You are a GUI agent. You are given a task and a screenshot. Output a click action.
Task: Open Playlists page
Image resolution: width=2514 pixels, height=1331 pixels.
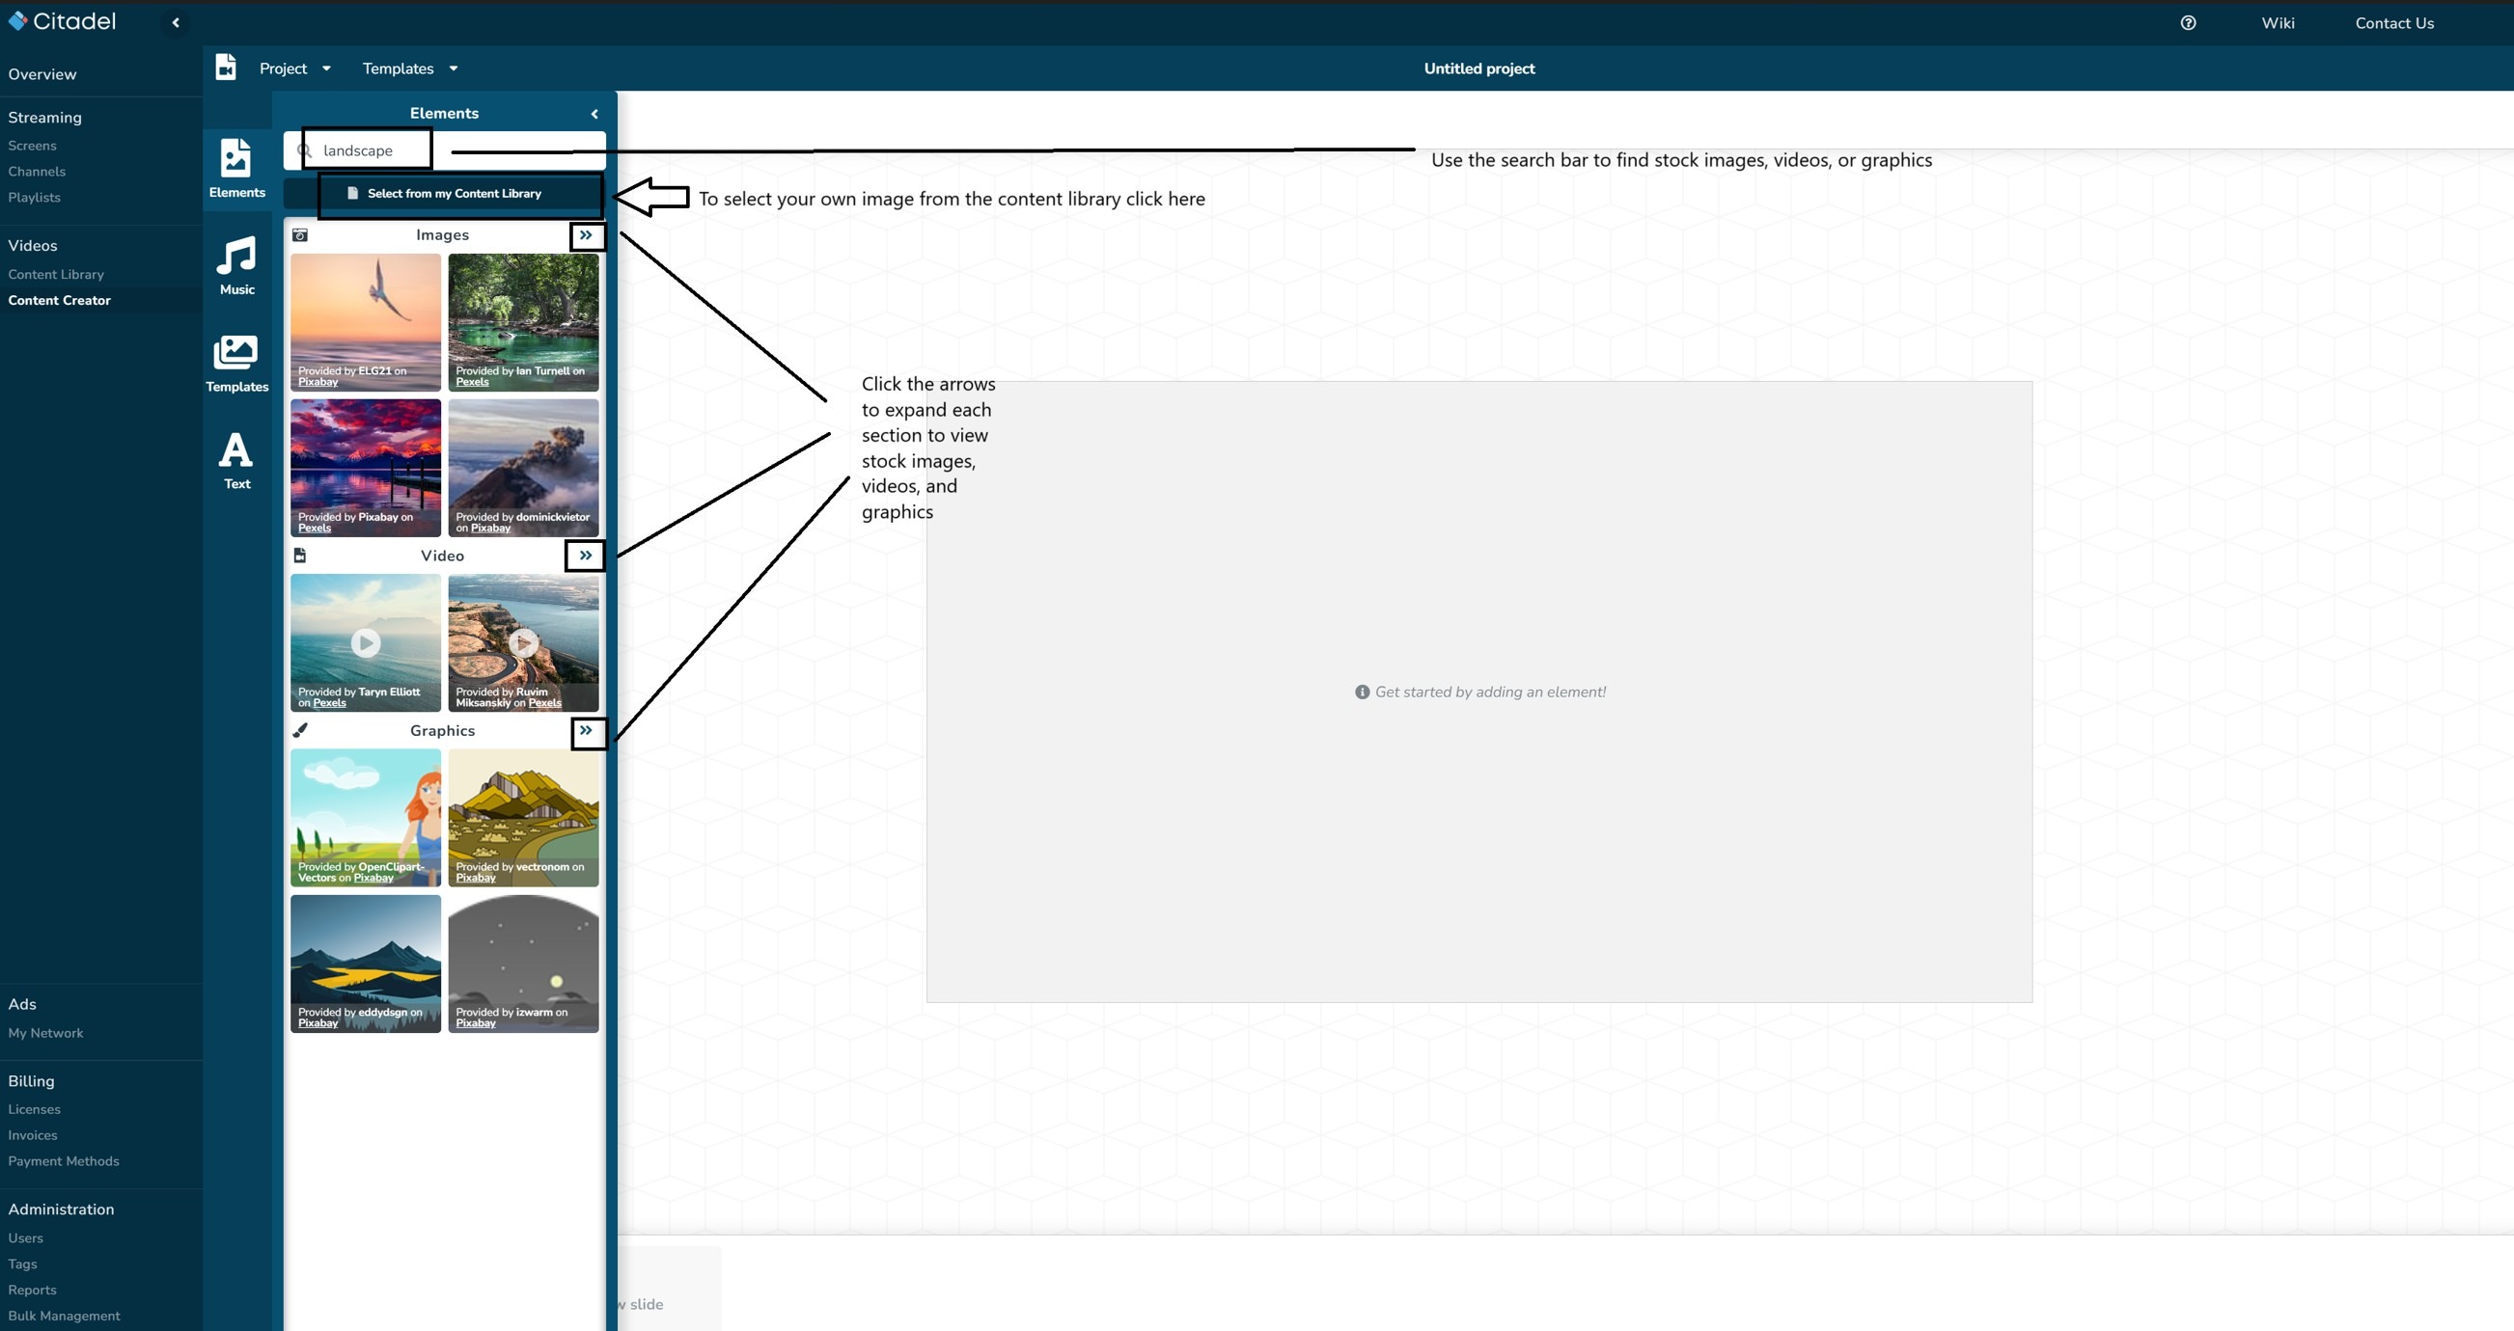pos(34,197)
